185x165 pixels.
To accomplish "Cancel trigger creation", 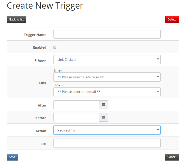I will [x=172, y=157].
